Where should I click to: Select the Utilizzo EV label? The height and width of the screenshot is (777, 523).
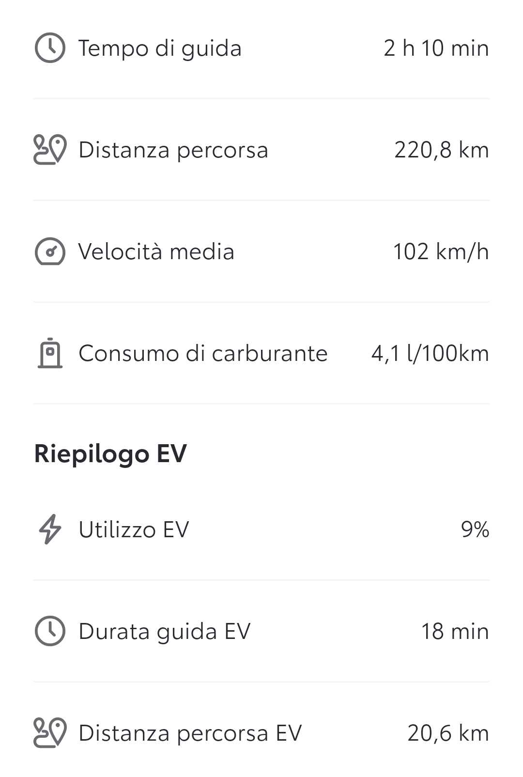pos(134,530)
